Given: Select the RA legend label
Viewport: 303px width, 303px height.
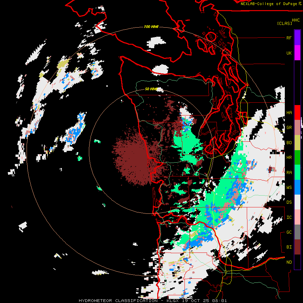Looking at the screenshot, I should pos(289,173).
